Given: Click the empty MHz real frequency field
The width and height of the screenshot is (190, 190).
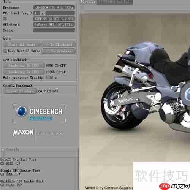Looking at the screenshot, I should click(60, 13).
